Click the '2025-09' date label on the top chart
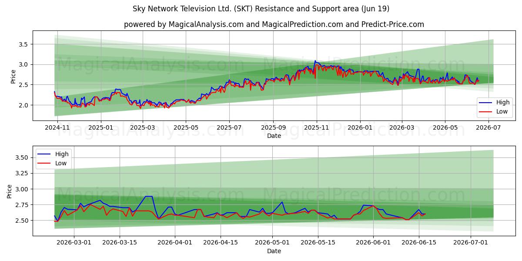 [273, 127]
